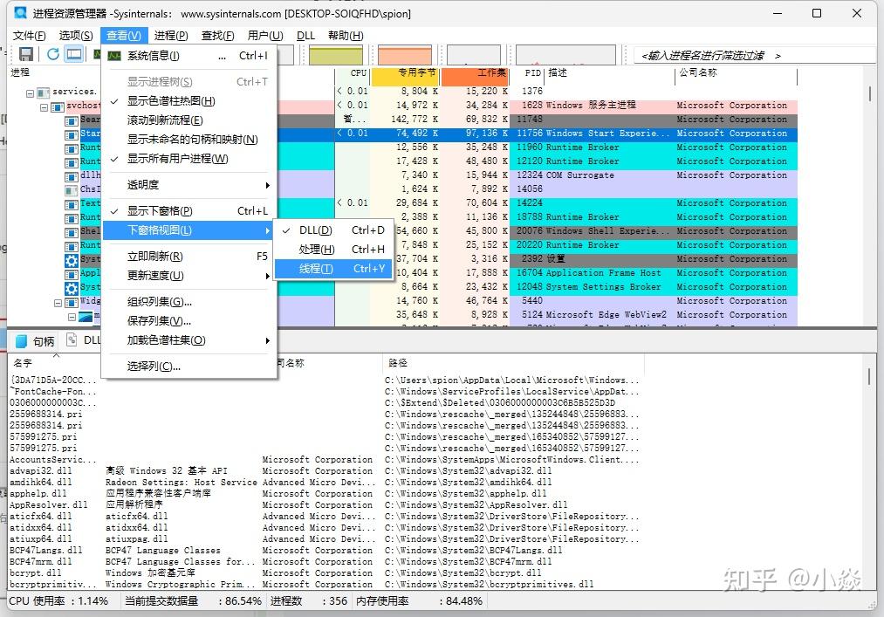Click the Save toolbar icon
The image size is (884, 617).
pyautogui.click(x=25, y=52)
